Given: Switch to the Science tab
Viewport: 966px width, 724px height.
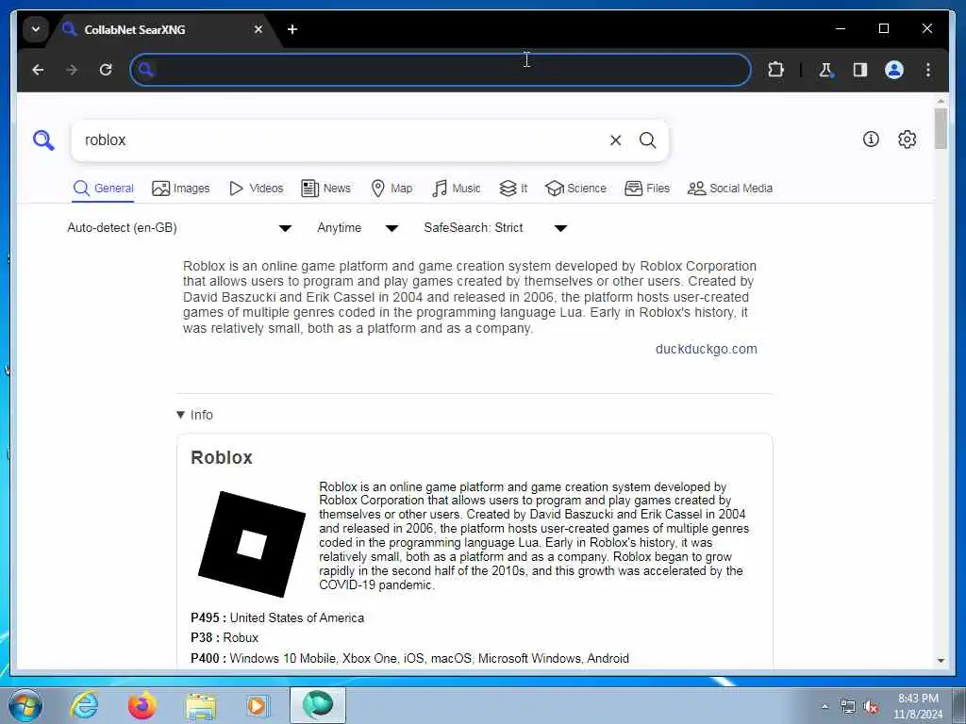Looking at the screenshot, I should click(576, 189).
